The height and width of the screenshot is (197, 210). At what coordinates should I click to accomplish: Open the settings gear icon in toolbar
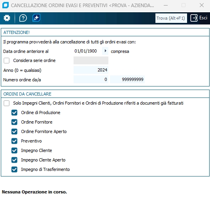coord(7,18)
